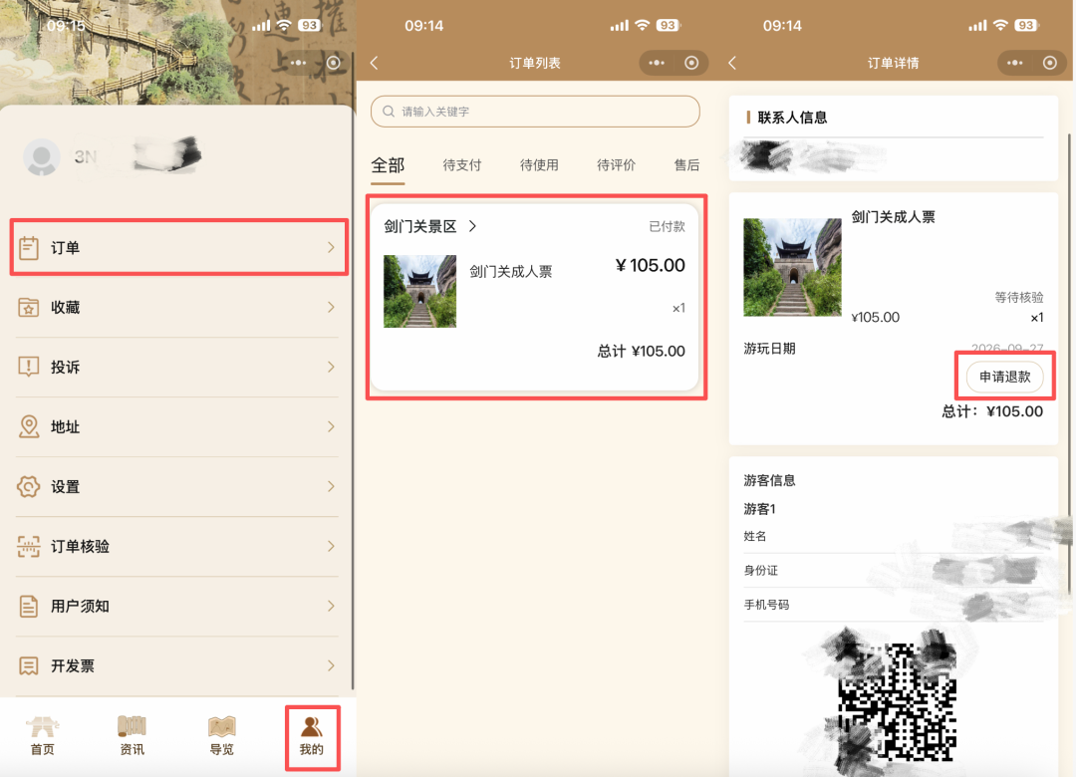Open the more menu dots on 订单列表
Screen dimensions: 1076x777
pyautogui.click(x=657, y=63)
